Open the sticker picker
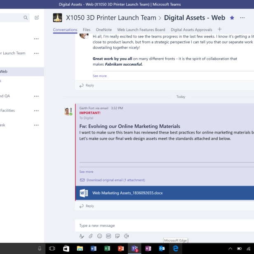This screenshot has width=254, height=254. [x=118, y=236]
